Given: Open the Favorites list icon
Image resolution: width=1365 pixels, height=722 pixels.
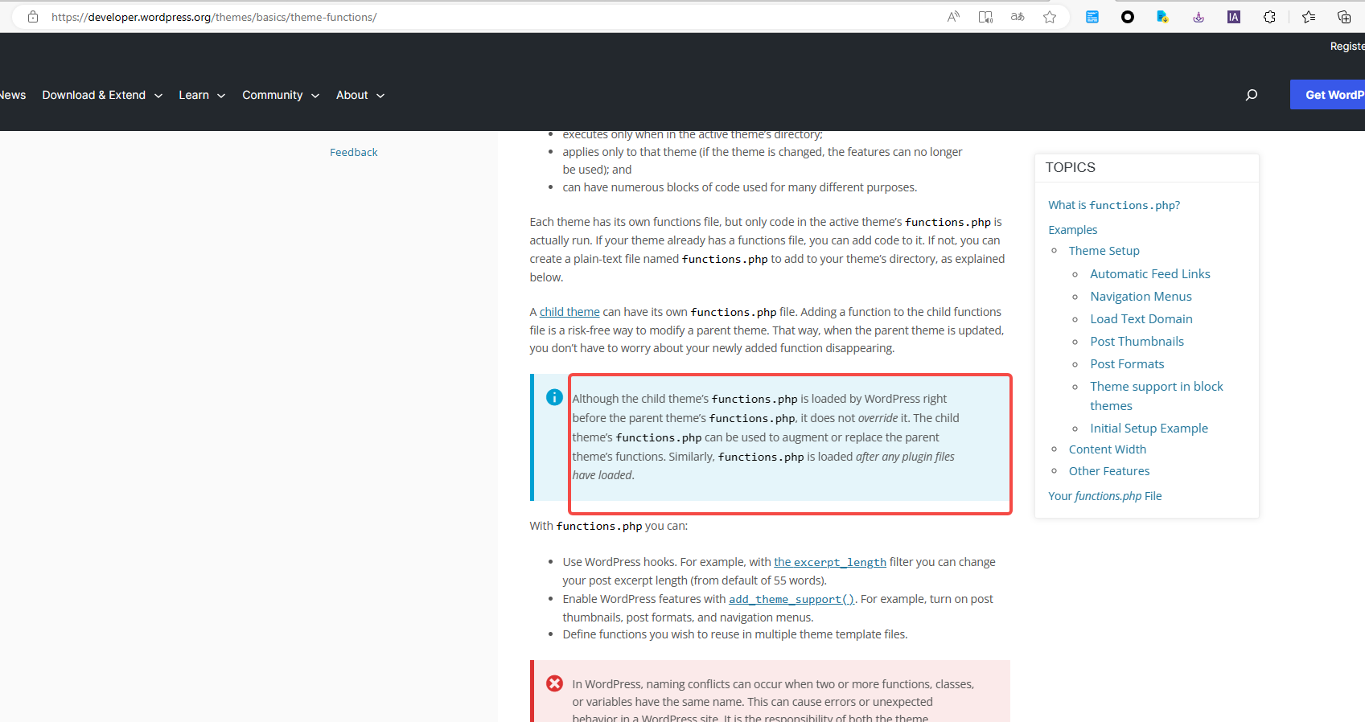Looking at the screenshot, I should click(x=1309, y=17).
